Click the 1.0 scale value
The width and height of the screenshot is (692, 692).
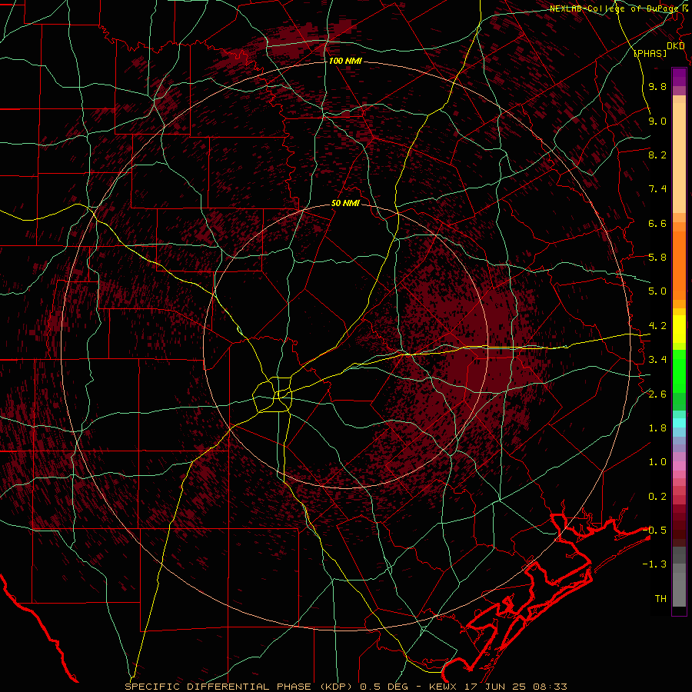pyautogui.click(x=657, y=462)
